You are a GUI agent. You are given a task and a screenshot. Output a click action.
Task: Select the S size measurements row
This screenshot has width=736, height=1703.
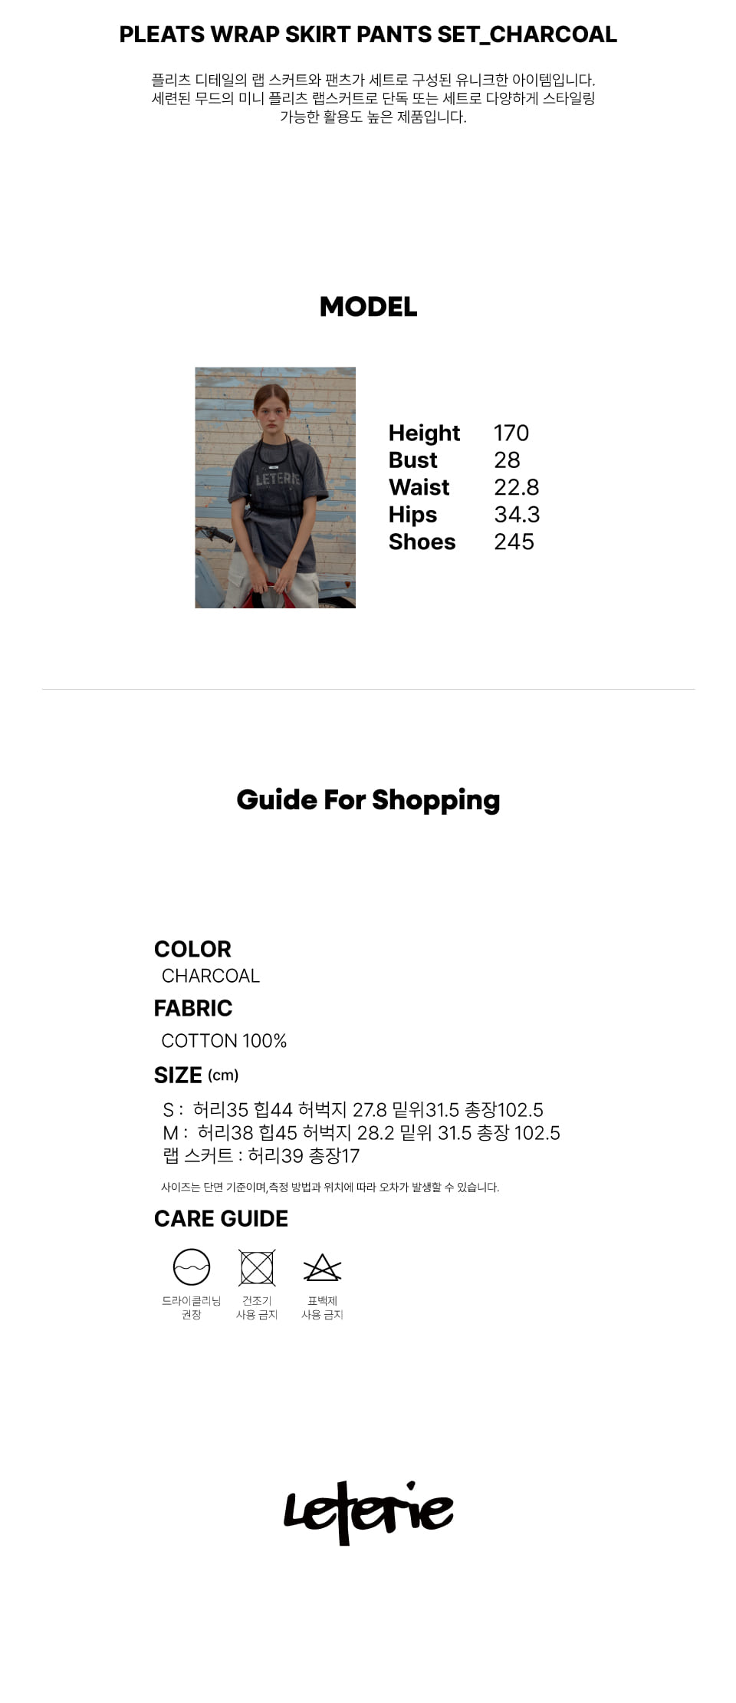(353, 1110)
